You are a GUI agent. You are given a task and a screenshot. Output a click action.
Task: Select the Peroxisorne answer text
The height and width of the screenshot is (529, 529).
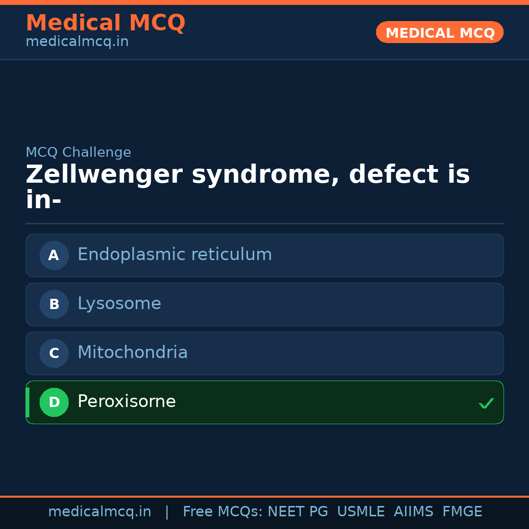coord(126,402)
